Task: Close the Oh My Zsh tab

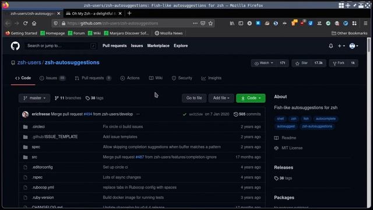Action: coord(120,13)
